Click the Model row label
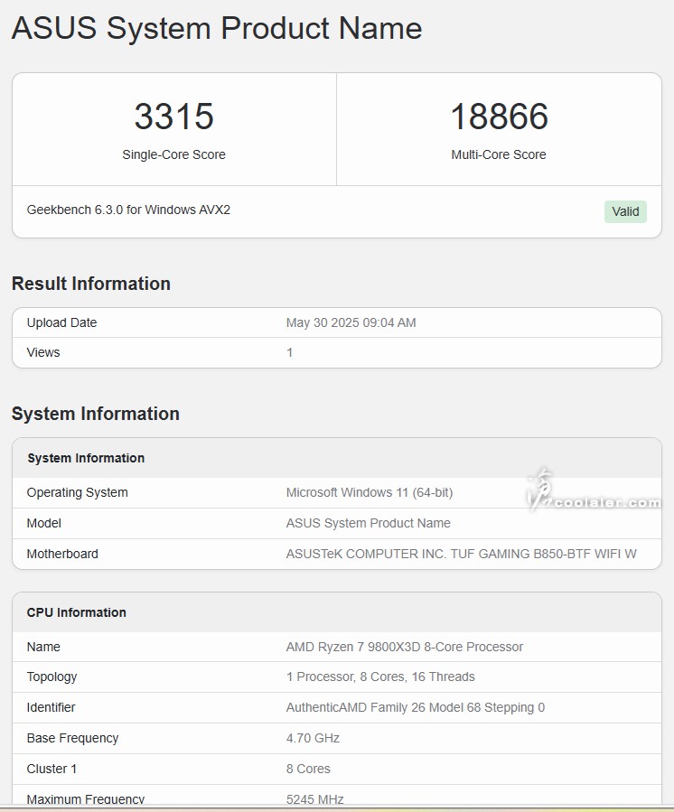674x812 pixels. coord(44,523)
